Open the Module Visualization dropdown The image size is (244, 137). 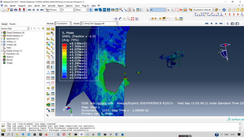63,23
